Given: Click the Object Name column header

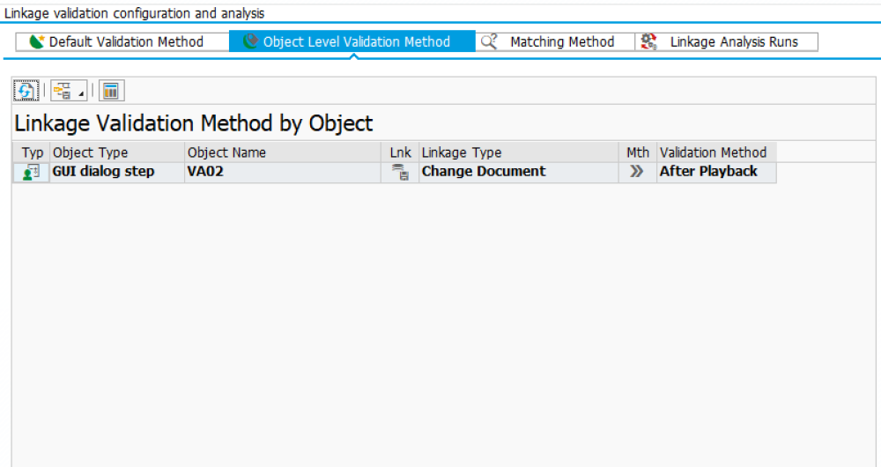Looking at the screenshot, I should tap(283, 152).
